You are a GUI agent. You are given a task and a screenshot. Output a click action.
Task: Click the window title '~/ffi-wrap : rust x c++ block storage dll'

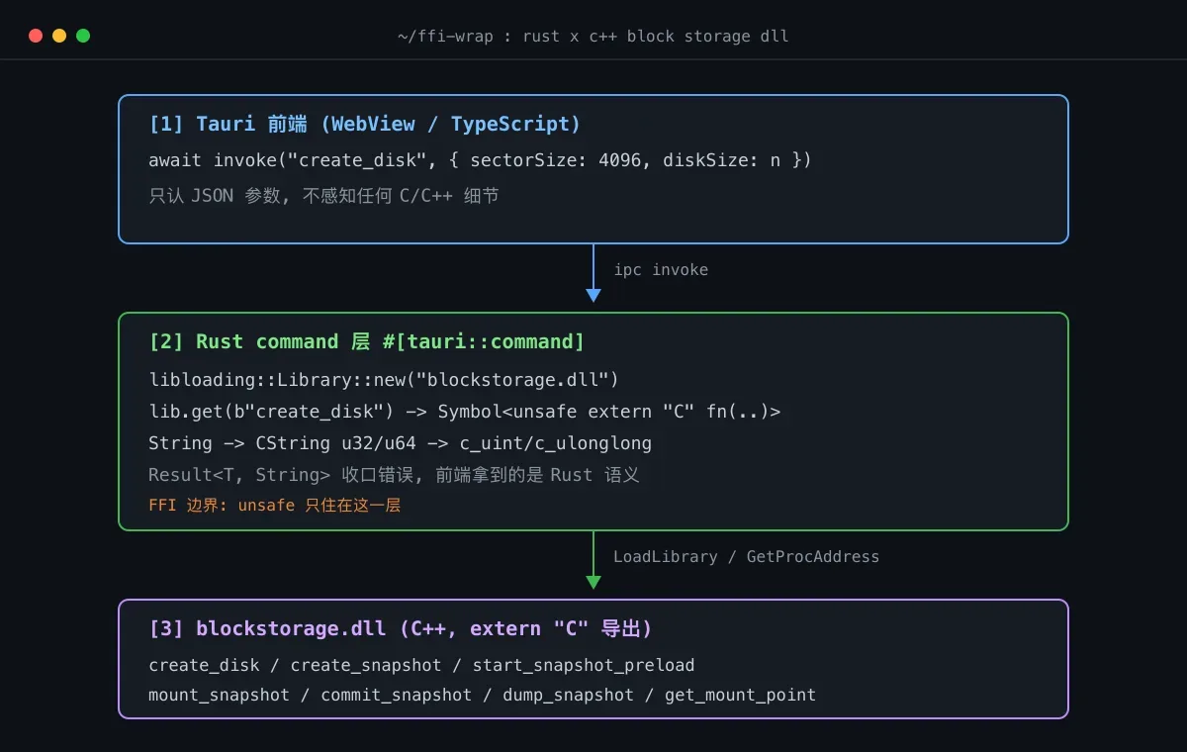[x=593, y=37]
